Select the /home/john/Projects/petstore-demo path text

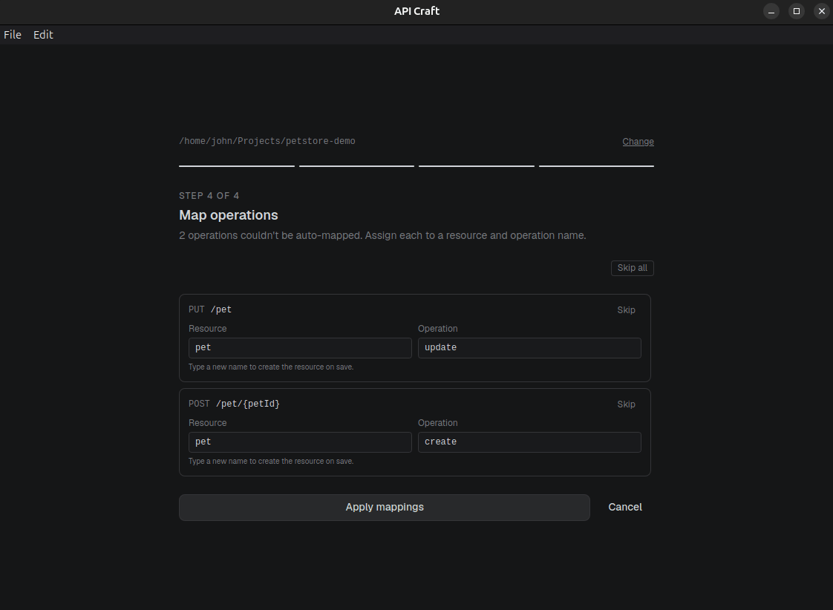(x=267, y=141)
